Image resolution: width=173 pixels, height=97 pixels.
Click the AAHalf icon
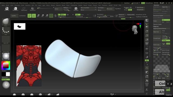[x=147, y=40]
